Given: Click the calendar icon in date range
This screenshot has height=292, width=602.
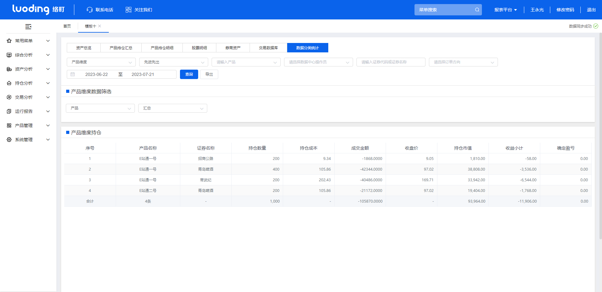Looking at the screenshot, I should pyautogui.click(x=73, y=74).
